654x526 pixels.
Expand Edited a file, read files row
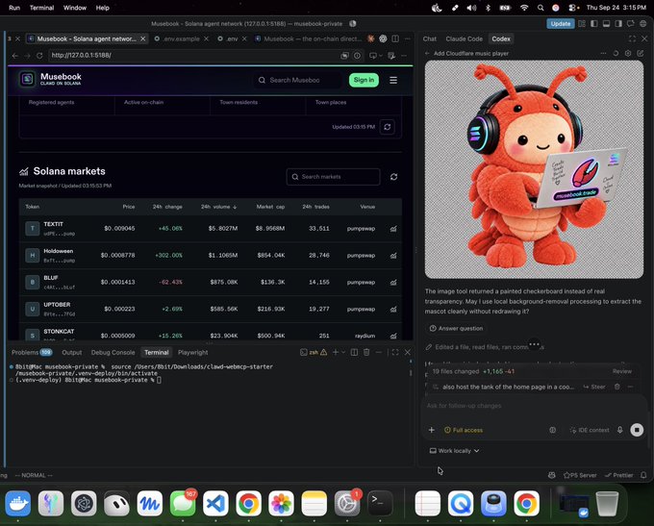point(484,347)
